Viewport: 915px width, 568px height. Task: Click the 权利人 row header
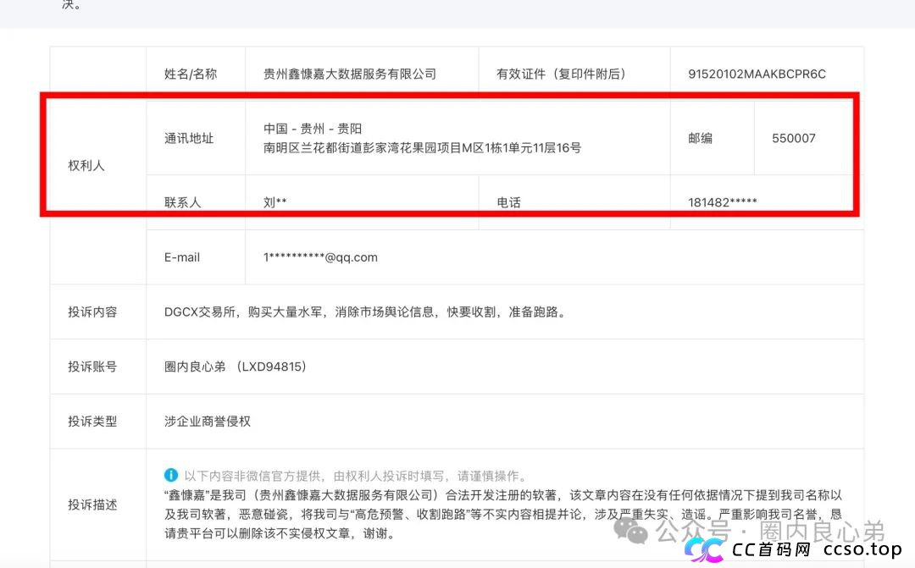coord(86,166)
